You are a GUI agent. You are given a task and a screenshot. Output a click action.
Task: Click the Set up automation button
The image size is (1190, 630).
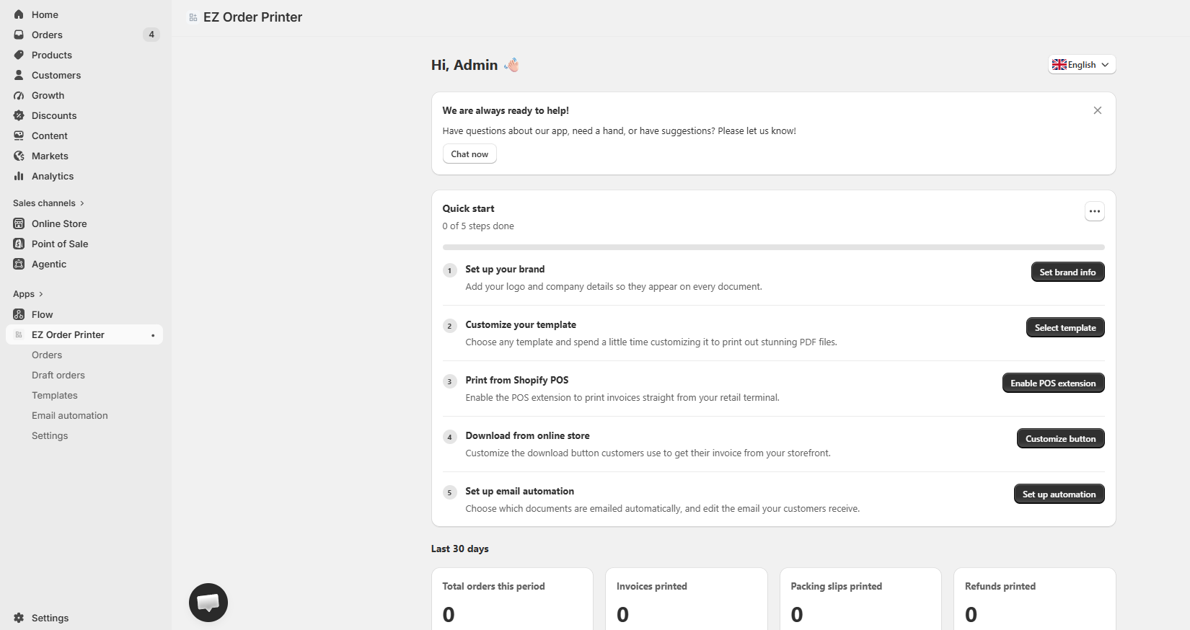[x=1059, y=494]
